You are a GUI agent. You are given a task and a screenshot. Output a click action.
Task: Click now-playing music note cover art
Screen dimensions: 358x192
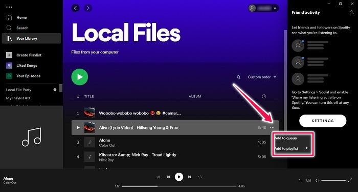point(32,137)
